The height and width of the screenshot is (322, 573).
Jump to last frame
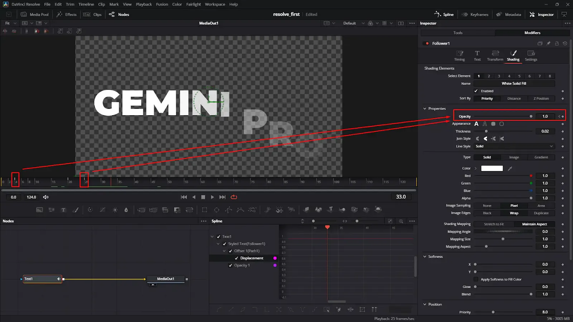click(222, 197)
